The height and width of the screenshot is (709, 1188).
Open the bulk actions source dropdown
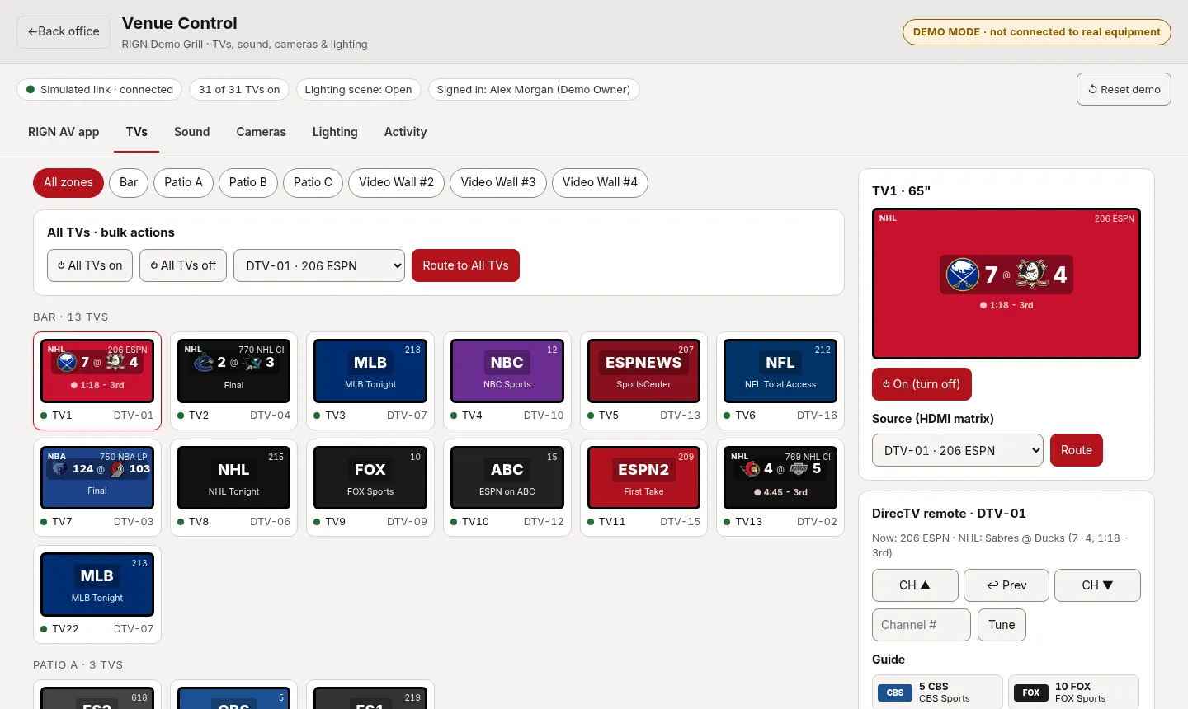319,265
